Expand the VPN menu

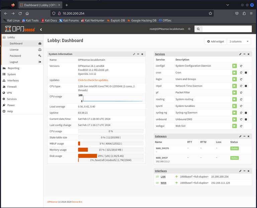pos(22,93)
